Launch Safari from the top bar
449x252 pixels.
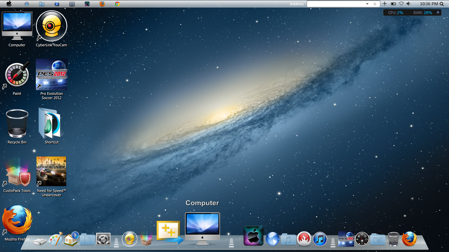click(x=27, y=4)
